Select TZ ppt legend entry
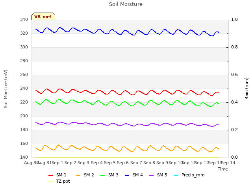 coord(59,181)
